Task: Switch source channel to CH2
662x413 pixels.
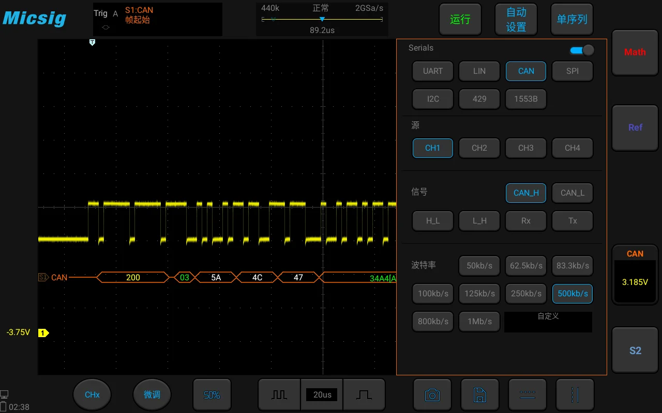Action: pos(479,148)
